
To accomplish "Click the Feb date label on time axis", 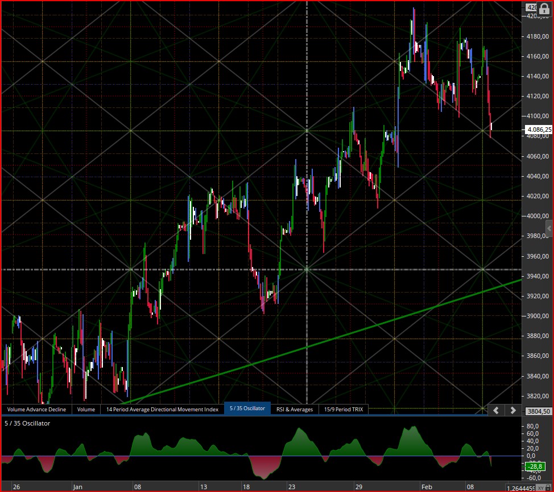I will pos(427,487).
